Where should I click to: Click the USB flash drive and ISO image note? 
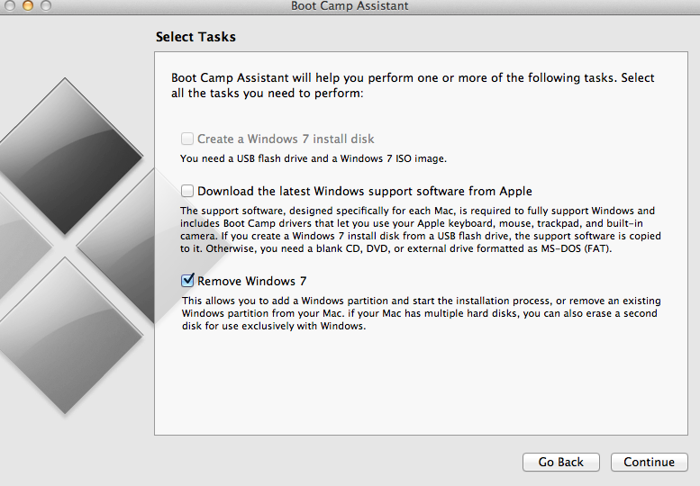pyautogui.click(x=314, y=158)
